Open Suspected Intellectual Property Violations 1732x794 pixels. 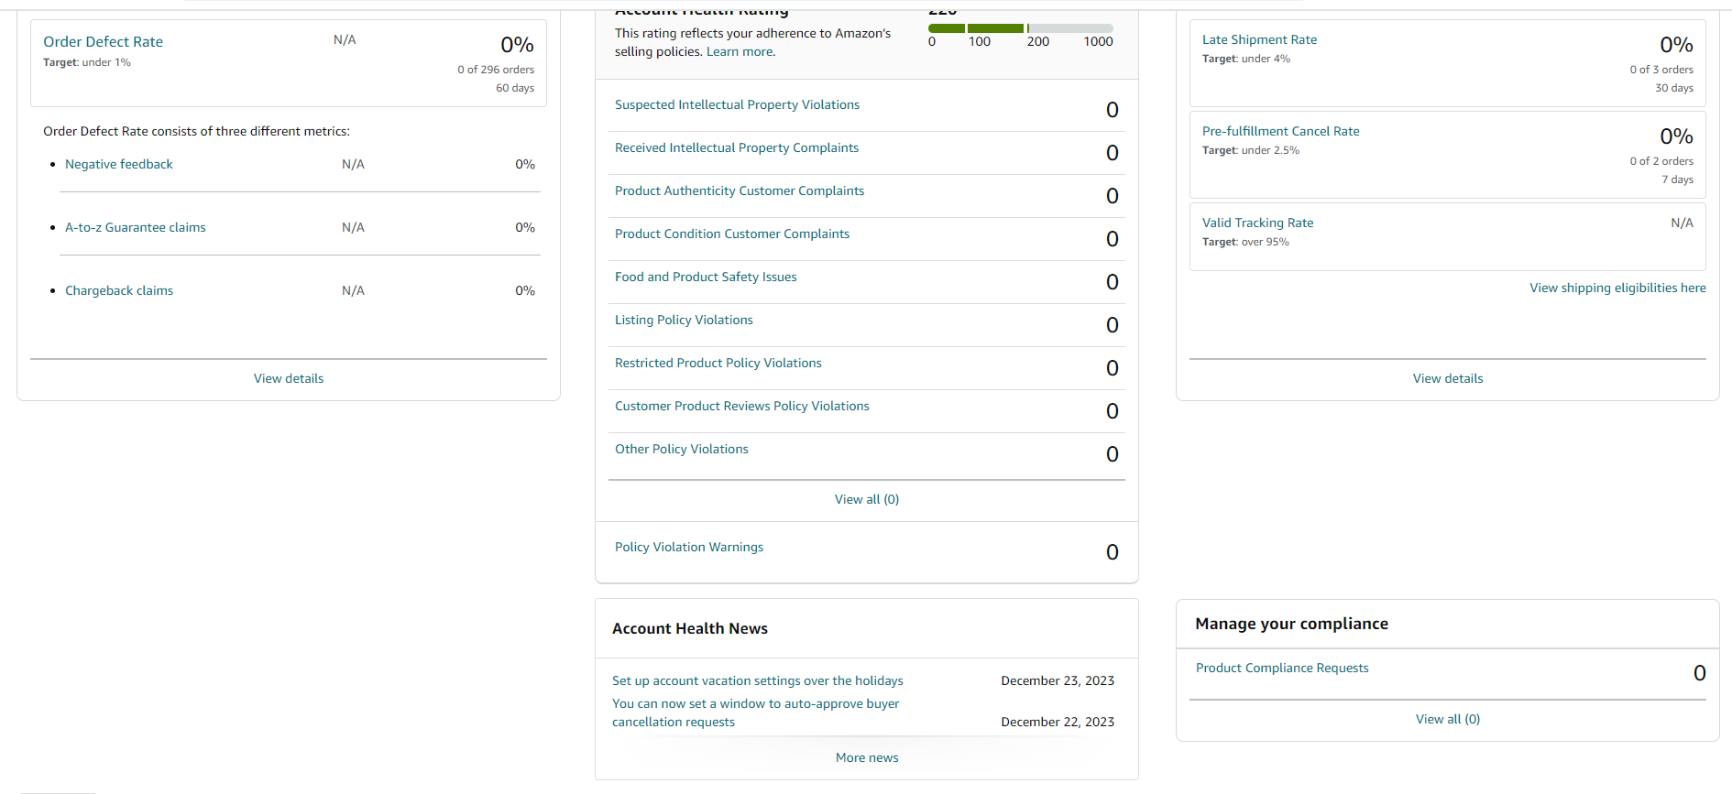point(737,105)
